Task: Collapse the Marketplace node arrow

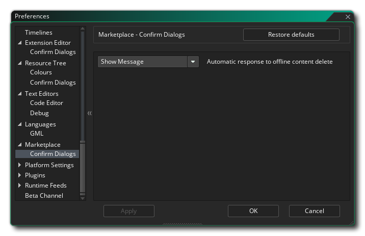Action: 20,145
